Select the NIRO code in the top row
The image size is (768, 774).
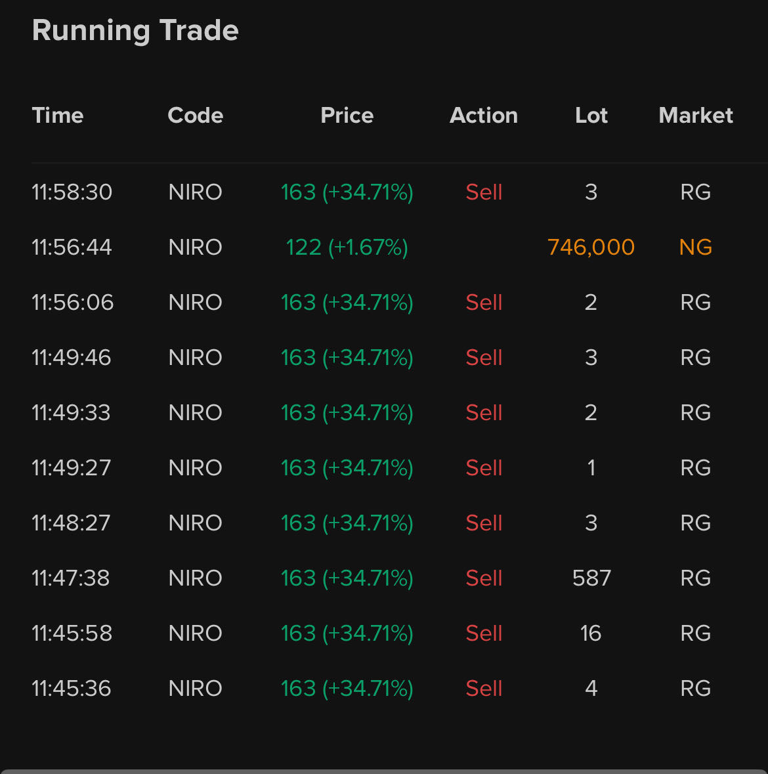click(x=195, y=192)
